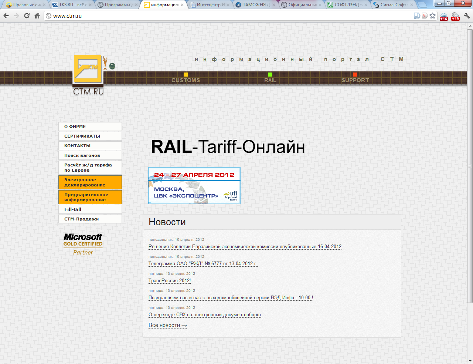Open Расчёт ж/д тарифа по Европе
Image resolution: width=473 pixels, height=364 pixels.
(90, 168)
